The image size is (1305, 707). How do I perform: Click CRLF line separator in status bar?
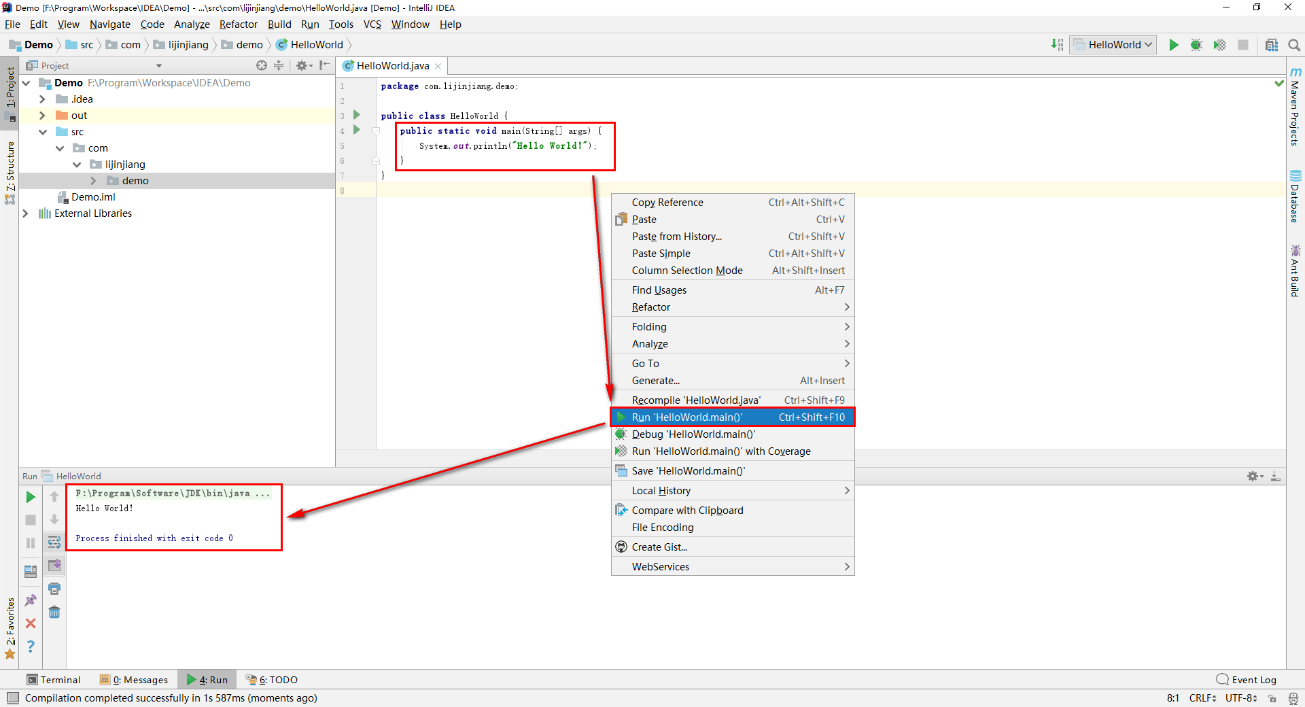(x=1202, y=698)
